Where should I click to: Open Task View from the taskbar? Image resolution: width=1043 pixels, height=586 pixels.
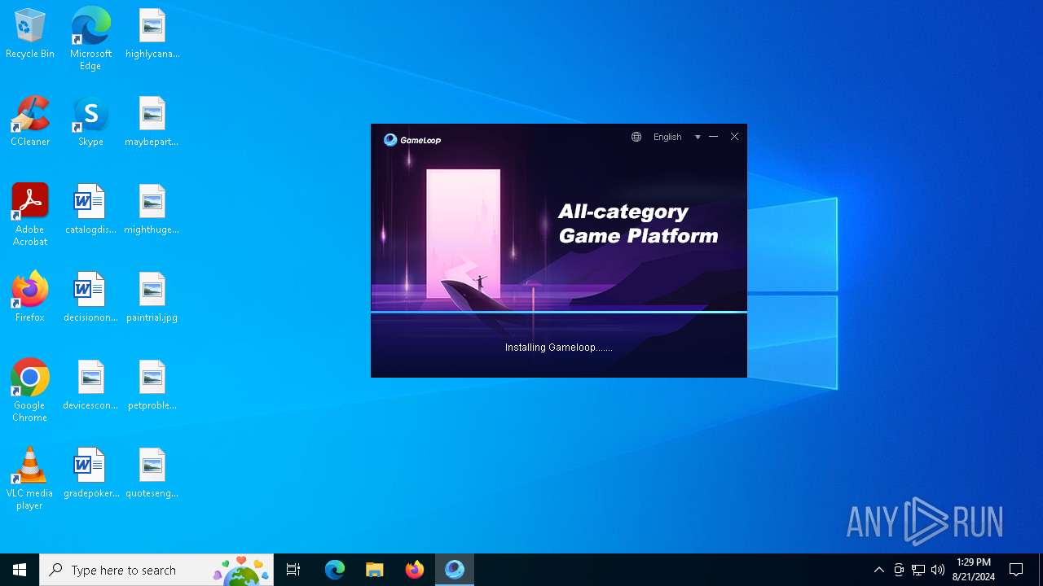(293, 570)
